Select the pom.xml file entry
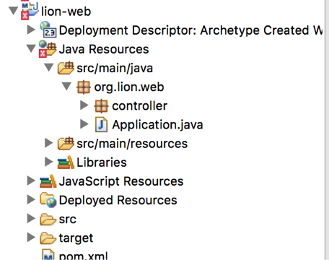329x260 pixels. click(75, 255)
